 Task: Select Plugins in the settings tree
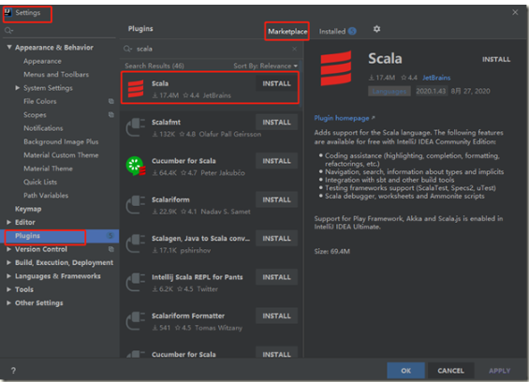59,236
